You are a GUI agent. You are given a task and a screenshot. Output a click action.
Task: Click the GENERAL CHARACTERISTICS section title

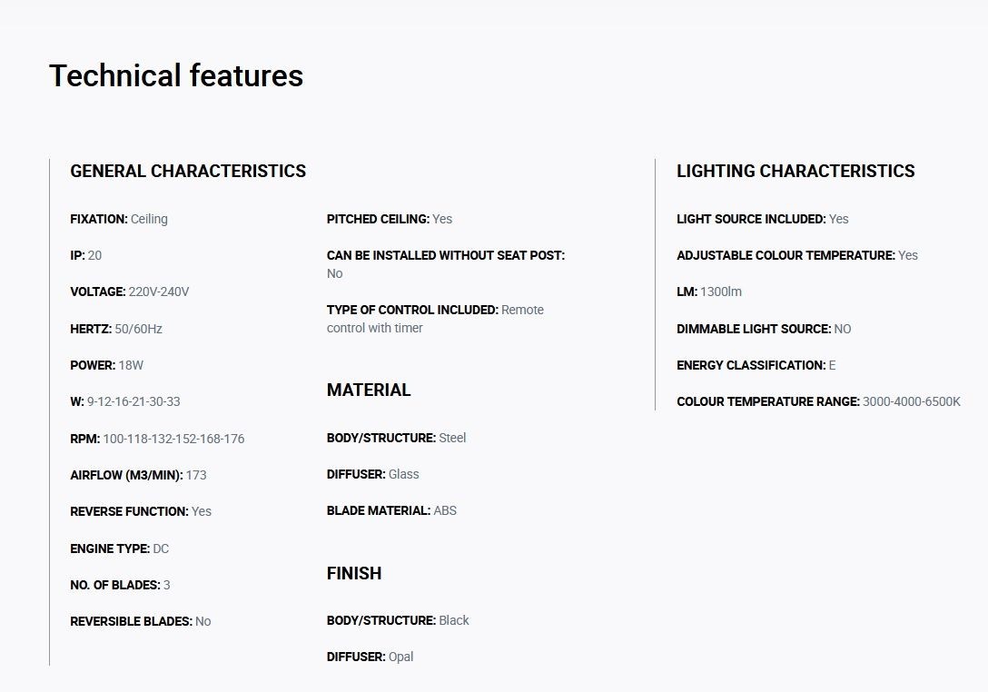coord(188,171)
